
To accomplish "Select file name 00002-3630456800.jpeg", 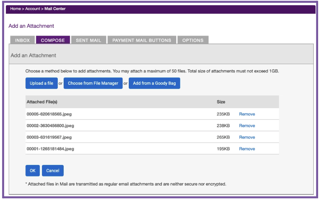I will click(x=50, y=126).
